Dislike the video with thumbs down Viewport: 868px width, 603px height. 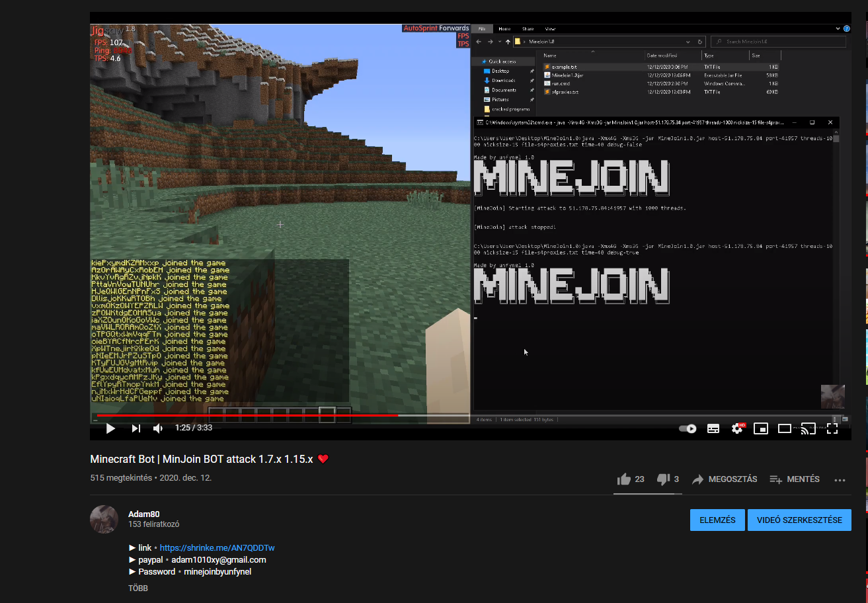tap(668, 479)
